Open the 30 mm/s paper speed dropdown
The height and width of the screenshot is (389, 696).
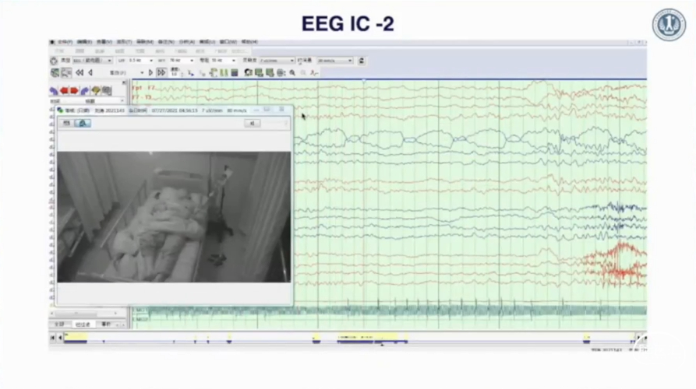point(335,61)
